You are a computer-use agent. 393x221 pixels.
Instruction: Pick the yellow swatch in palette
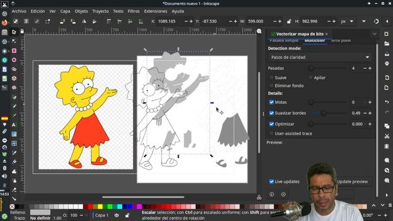pyautogui.click(x=100, y=207)
